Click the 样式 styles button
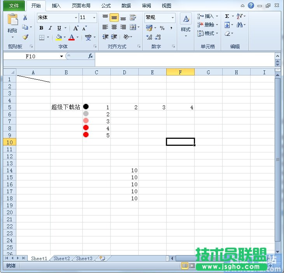The image size is (284, 273). [186, 24]
